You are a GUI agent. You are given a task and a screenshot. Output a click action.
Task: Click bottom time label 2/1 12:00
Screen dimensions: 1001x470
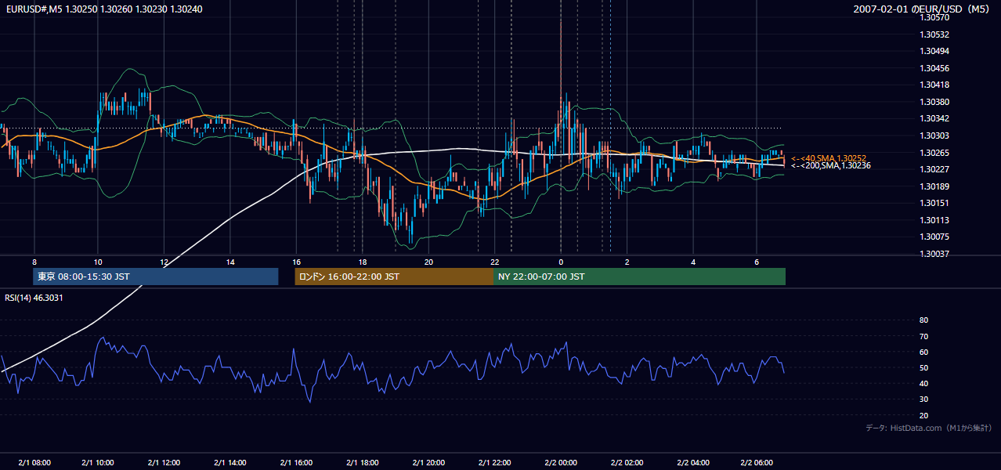click(x=164, y=463)
